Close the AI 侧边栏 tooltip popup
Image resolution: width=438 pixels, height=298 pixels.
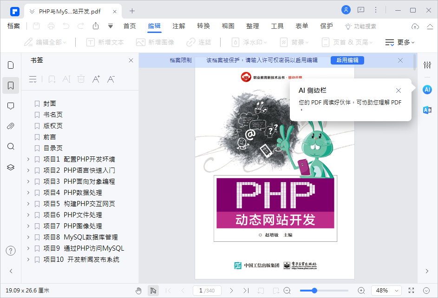[x=399, y=91]
